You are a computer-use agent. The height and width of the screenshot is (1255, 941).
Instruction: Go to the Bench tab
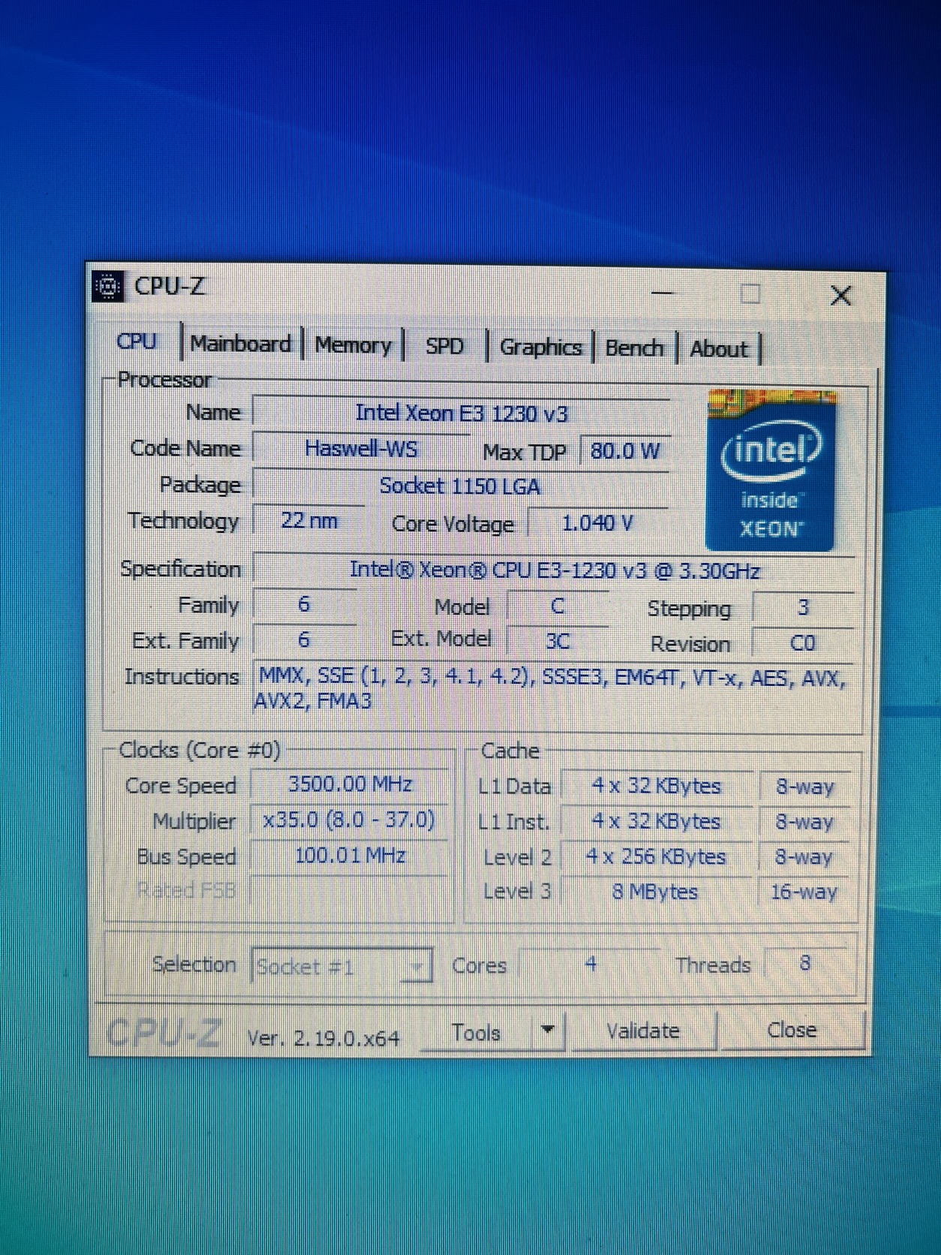click(x=634, y=348)
